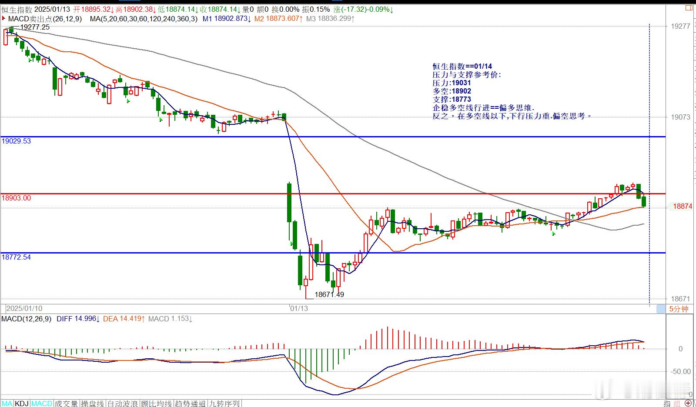
Task: Click the -50.00 MACD axis label
Action: 680,371
